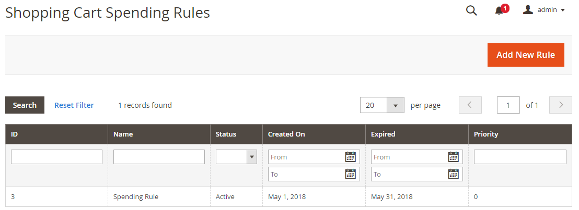Go to the previous page arrow

click(470, 105)
